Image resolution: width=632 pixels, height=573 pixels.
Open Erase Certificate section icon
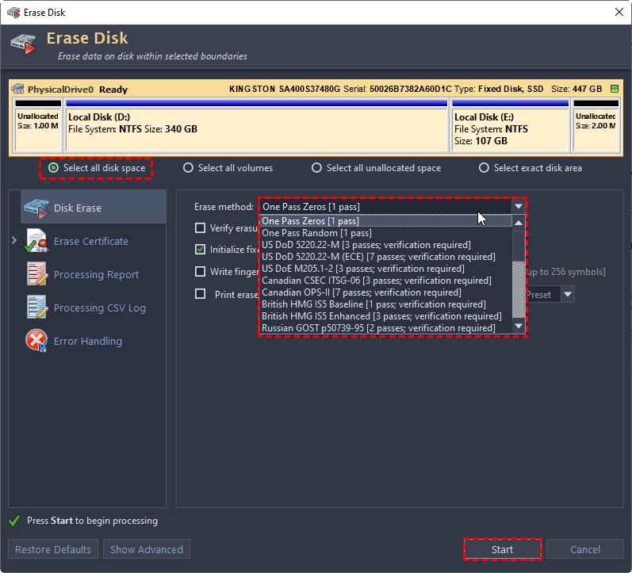click(x=36, y=241)
